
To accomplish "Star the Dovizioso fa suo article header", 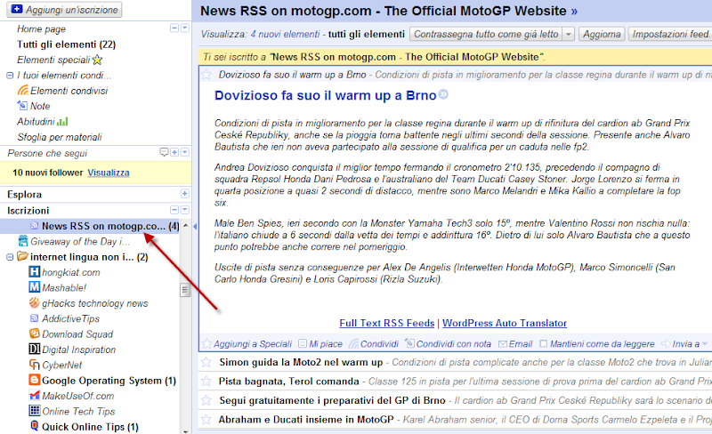I will point(206,75).
